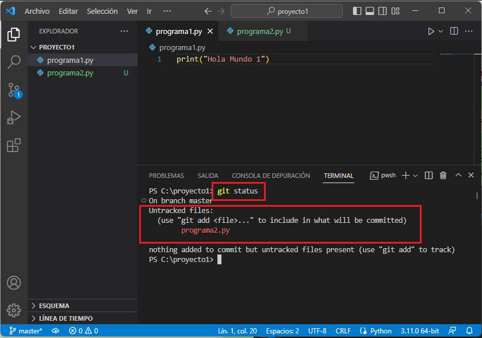Click the terminal vertical scrollbar
Viewport: 482px width, 338px height.
coord(477,195)
